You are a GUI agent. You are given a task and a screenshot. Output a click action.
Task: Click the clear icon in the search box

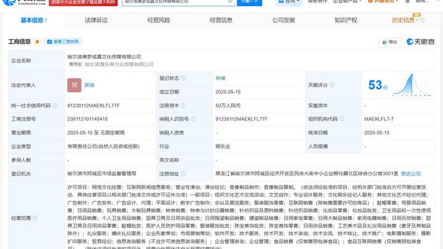coord(230,1)
